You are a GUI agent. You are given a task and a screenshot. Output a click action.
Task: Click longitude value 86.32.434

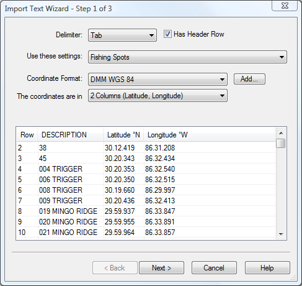click(x=160, y=159)
